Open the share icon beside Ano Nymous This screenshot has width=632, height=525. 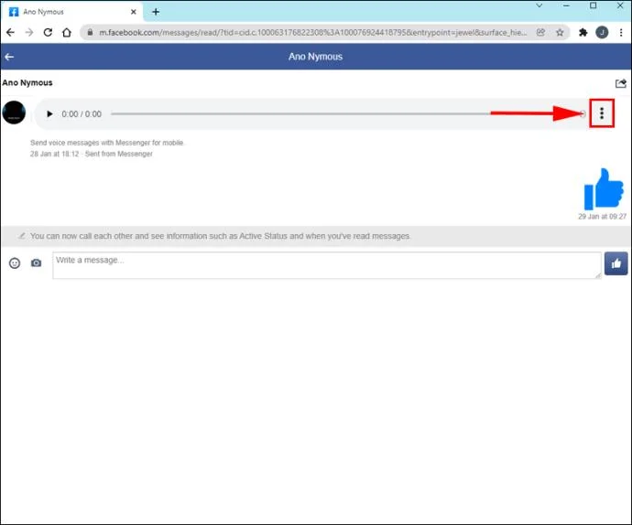tap(620, 83)
